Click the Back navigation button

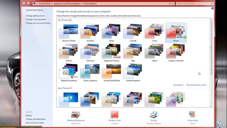[x=24, y=4]
